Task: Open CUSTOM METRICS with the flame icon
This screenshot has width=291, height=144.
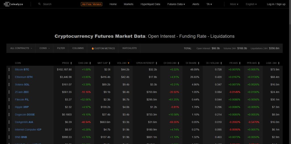Action: [103, 48]
